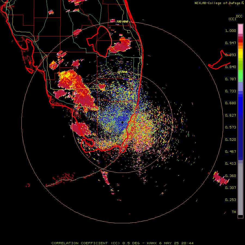Image resolution: width=245 pixels, height=245 pixels.
Task: Click the 0.840 legend value
Action: (x=231, y=67)
